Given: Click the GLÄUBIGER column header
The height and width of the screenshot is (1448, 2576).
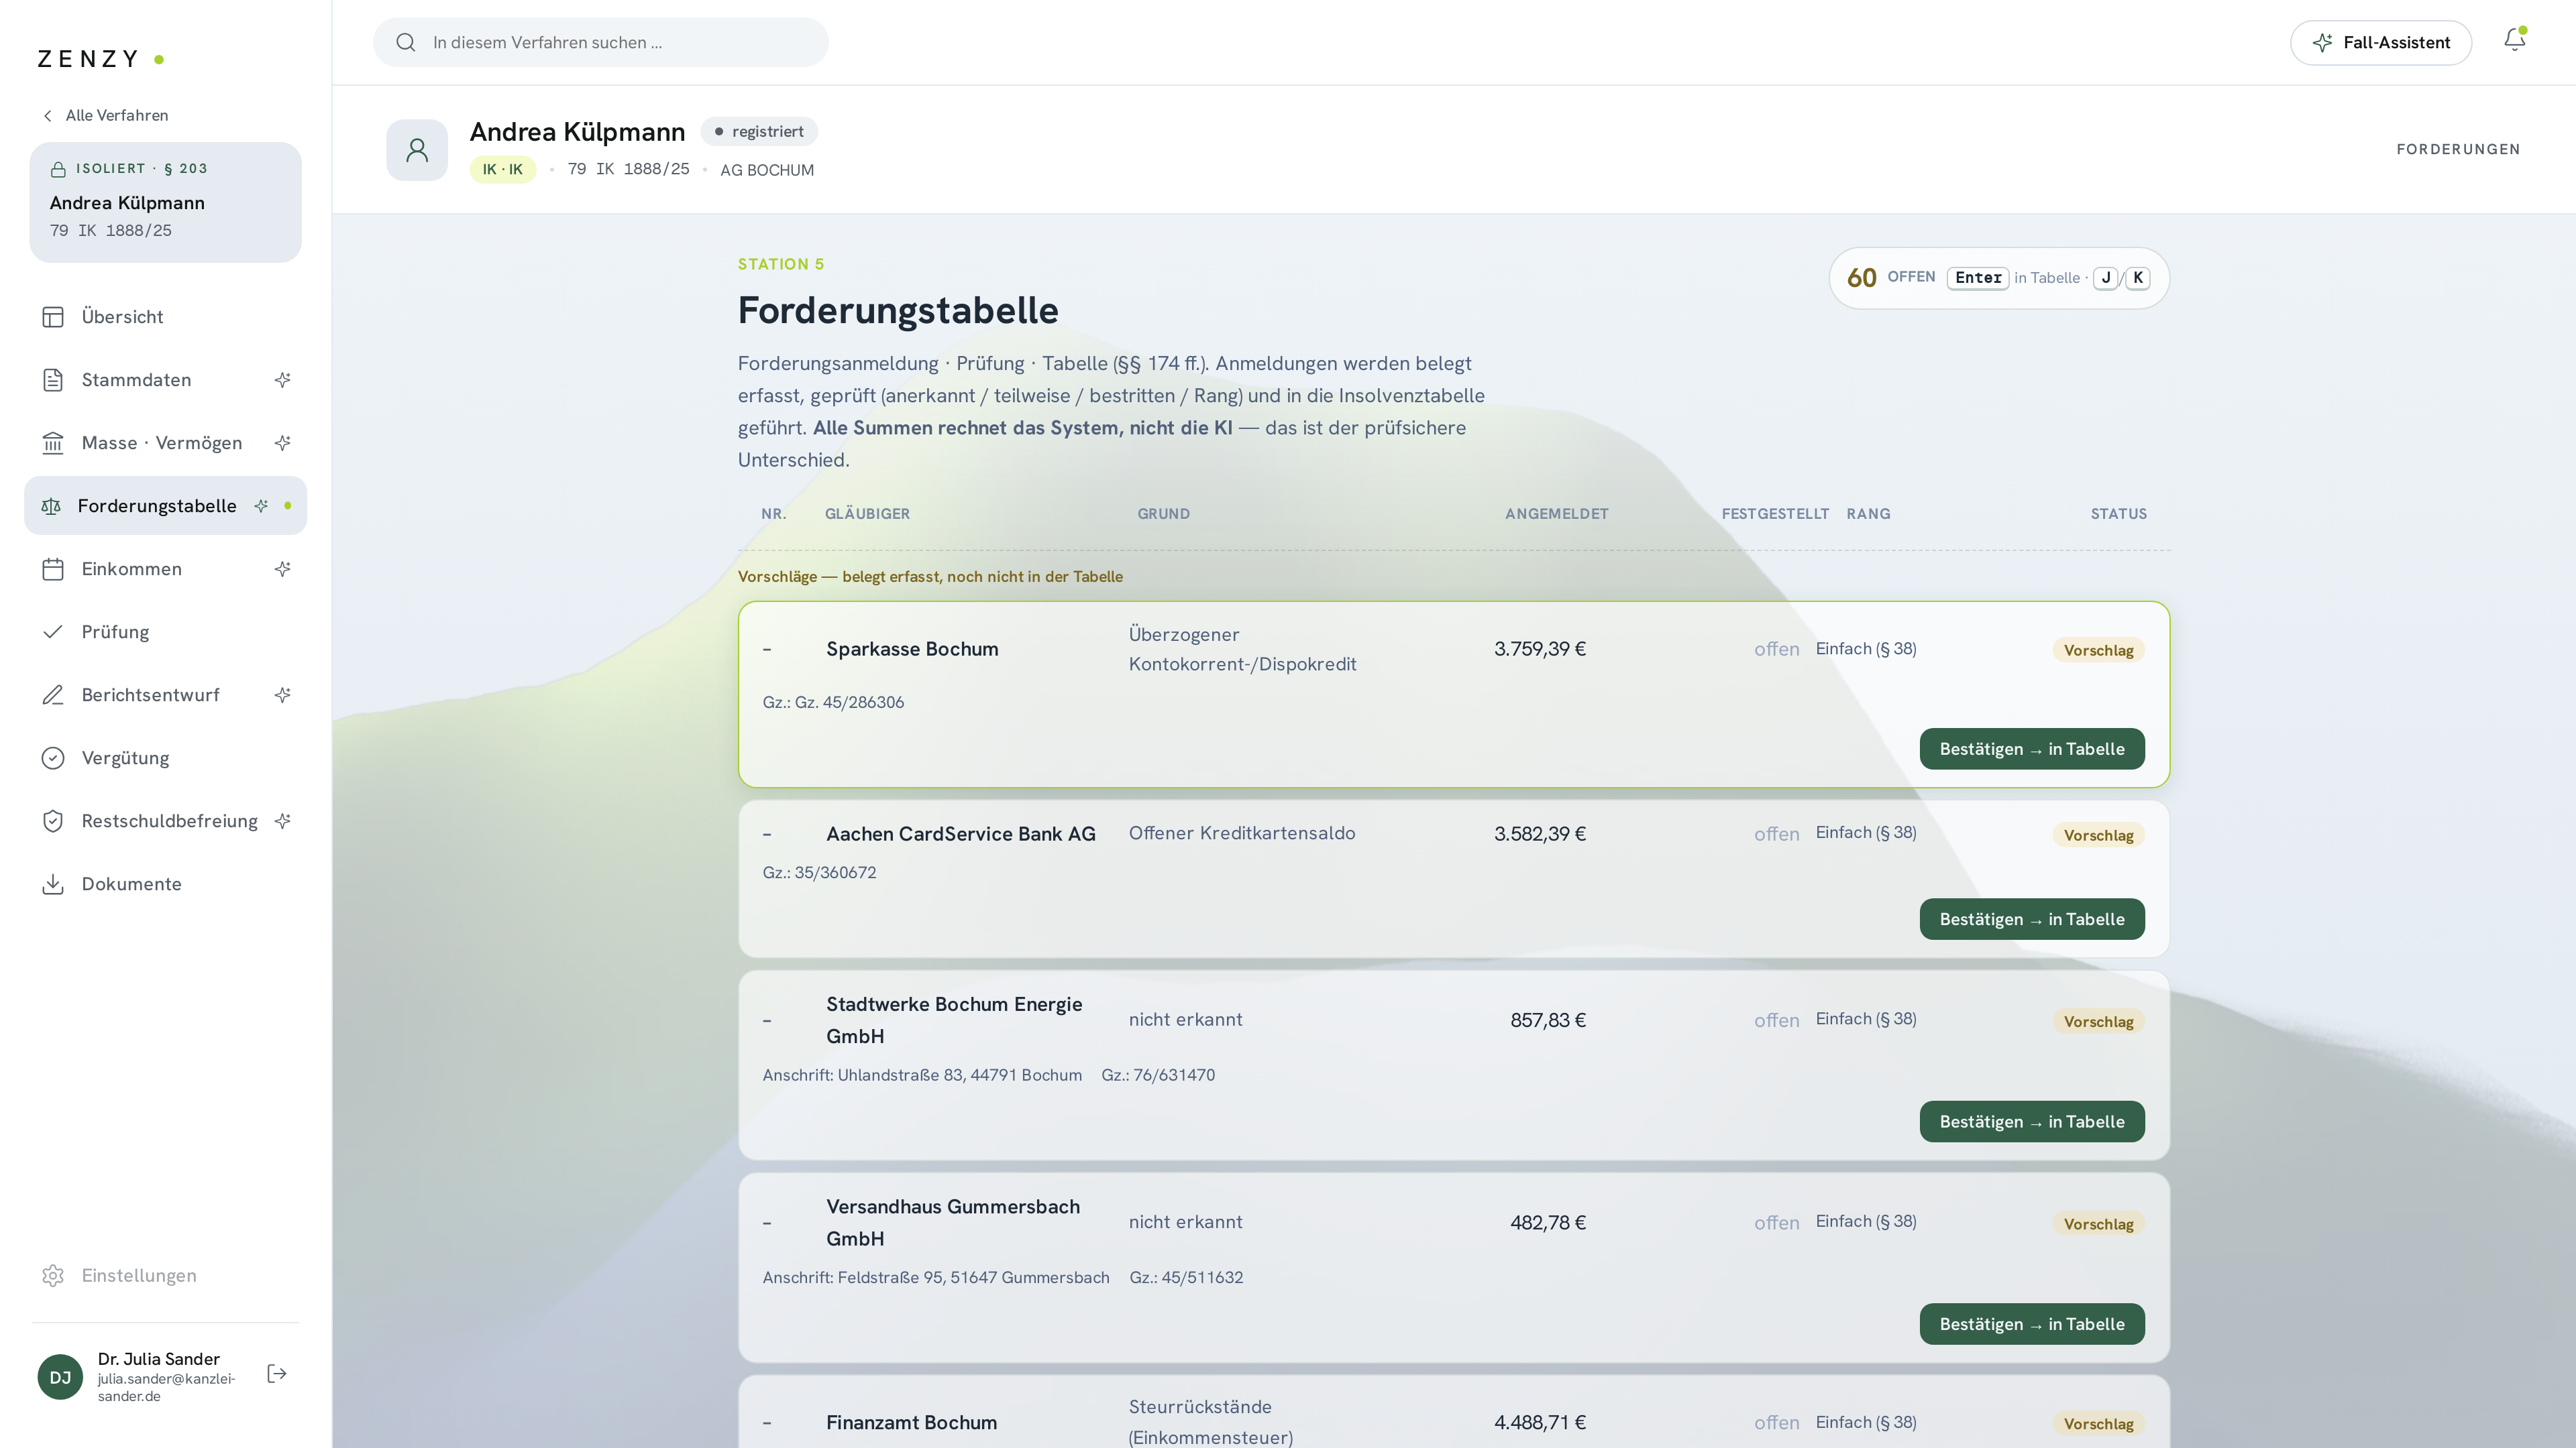Looking at the screenshot, I should click(x=867, y=514).
